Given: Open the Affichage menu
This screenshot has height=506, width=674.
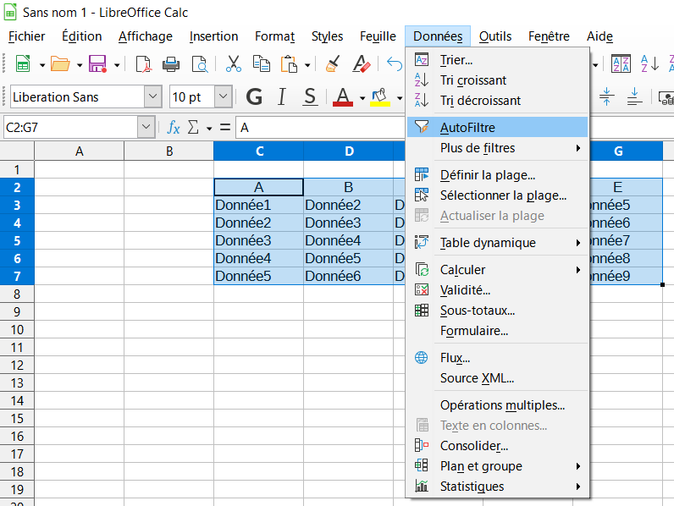Looking at the screenshot, I should pyautogui.click(x=146, y=36).
